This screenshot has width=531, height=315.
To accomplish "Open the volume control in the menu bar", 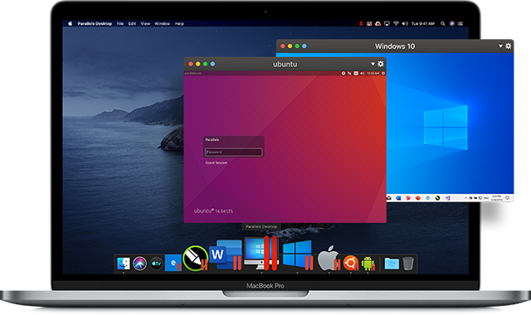I will pyautogui.click(x=405, y=24).
